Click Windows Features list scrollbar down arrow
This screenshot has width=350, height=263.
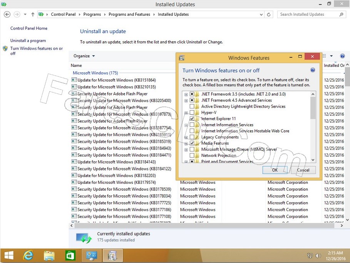tap(313, 160)
